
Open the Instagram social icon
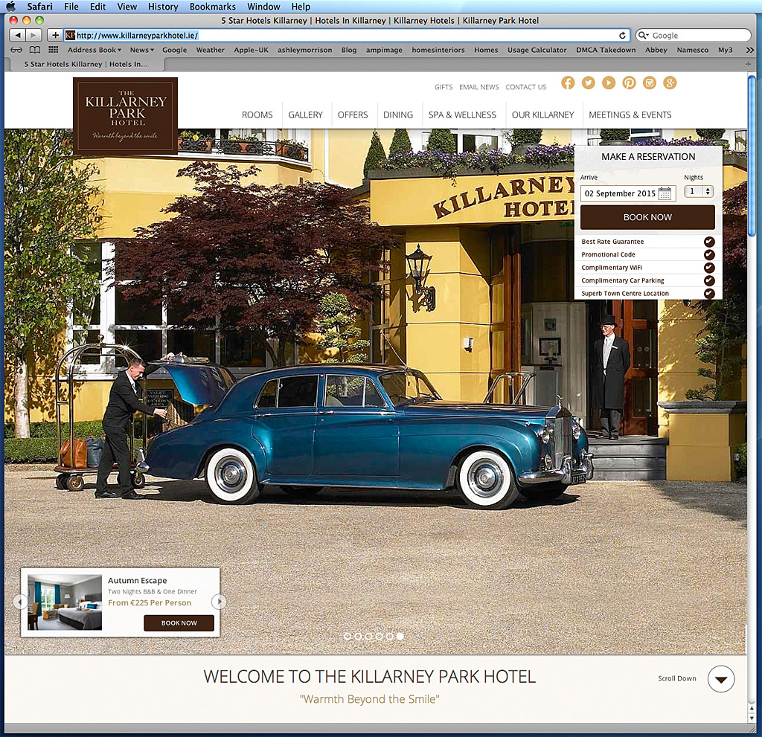click(650, 83)
